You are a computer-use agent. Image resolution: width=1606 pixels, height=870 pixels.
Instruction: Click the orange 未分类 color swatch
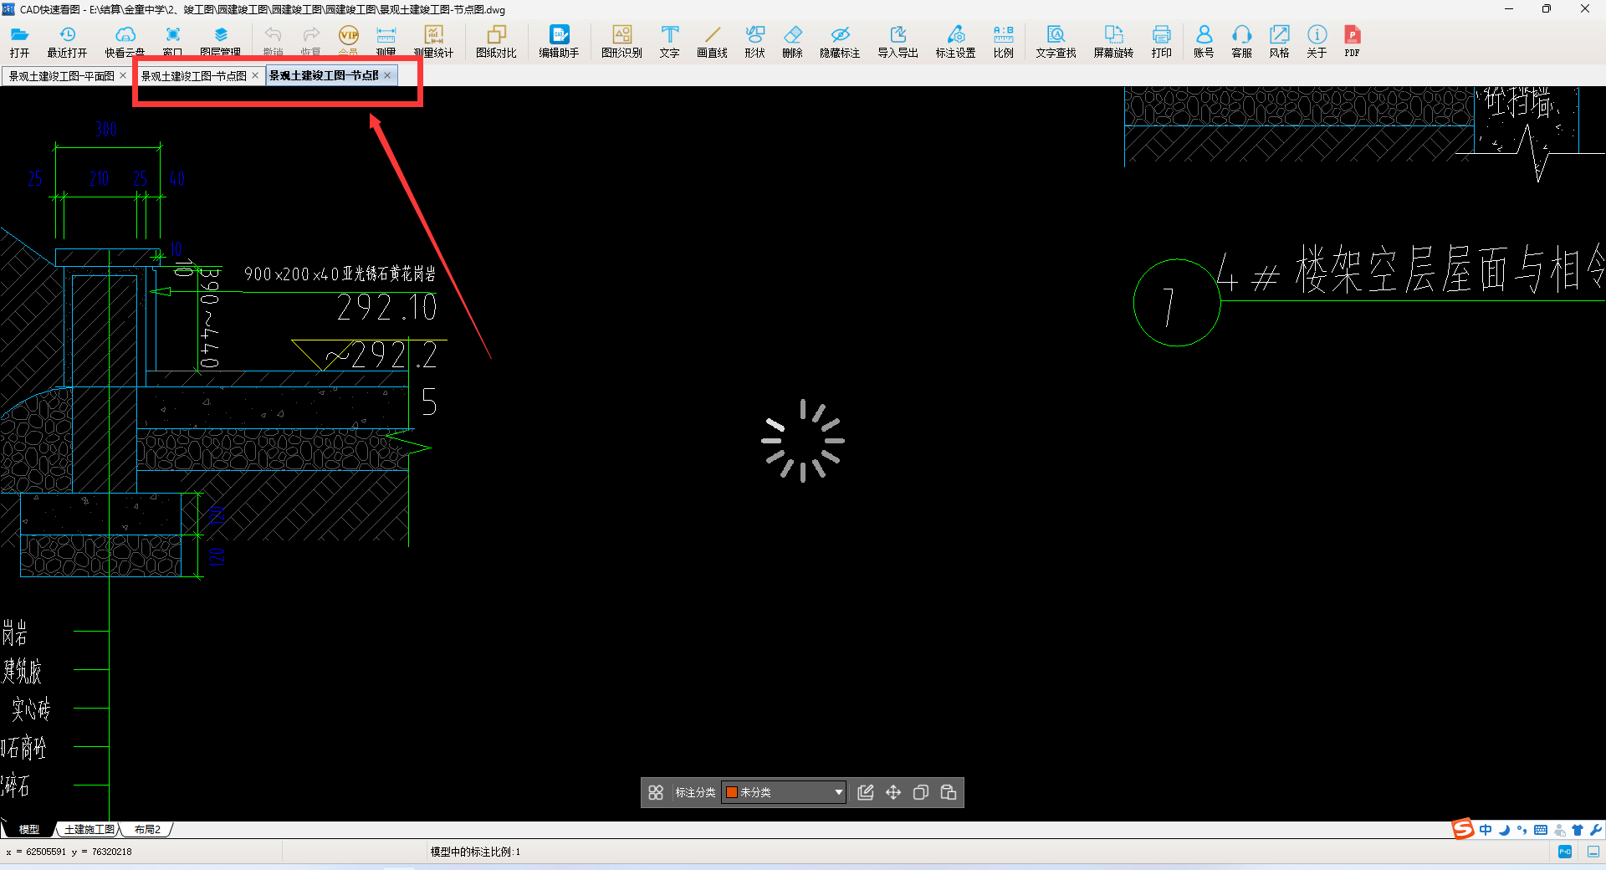[732, 792]
